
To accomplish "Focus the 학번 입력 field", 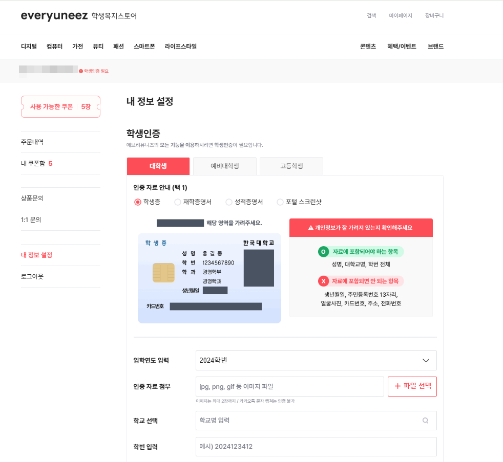I will tap(316, 447).
